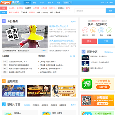The width and height of the screenshot is (115, 115).
Task: Click the 热游 red label tag
Action: pos(3,8)
